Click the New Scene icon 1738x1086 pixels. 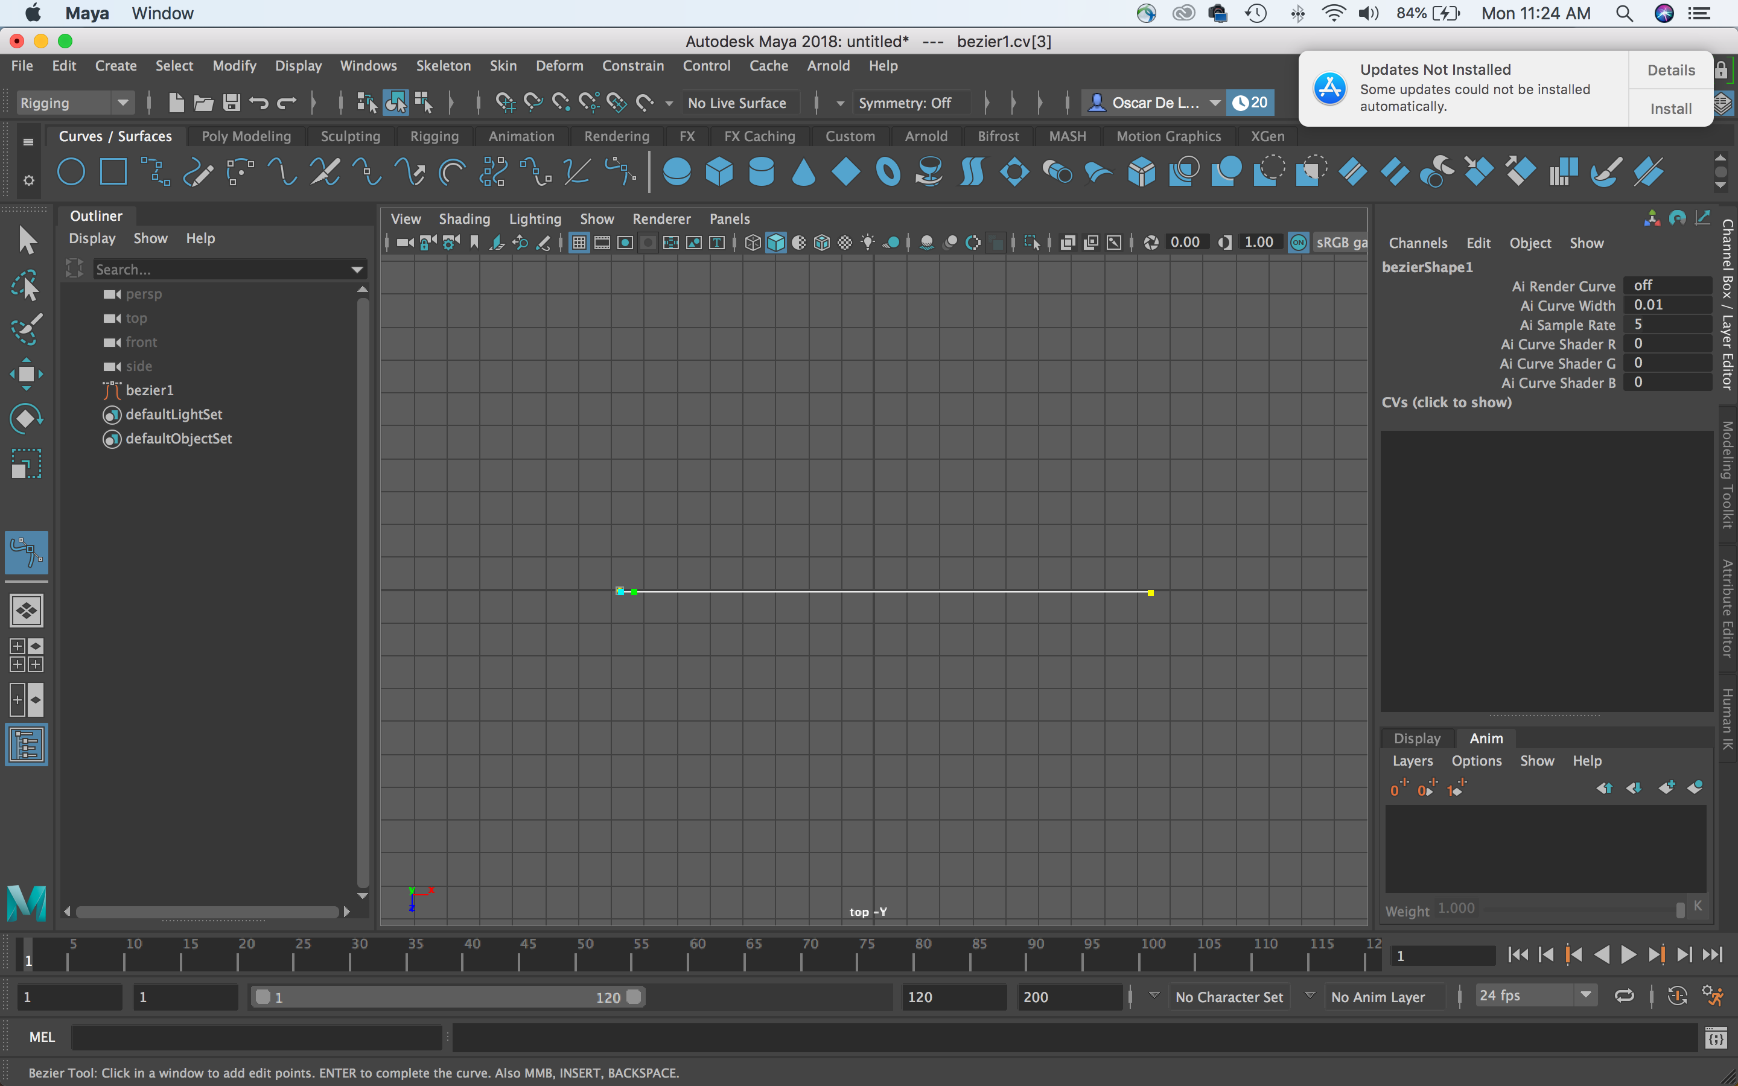coord(176,103)
